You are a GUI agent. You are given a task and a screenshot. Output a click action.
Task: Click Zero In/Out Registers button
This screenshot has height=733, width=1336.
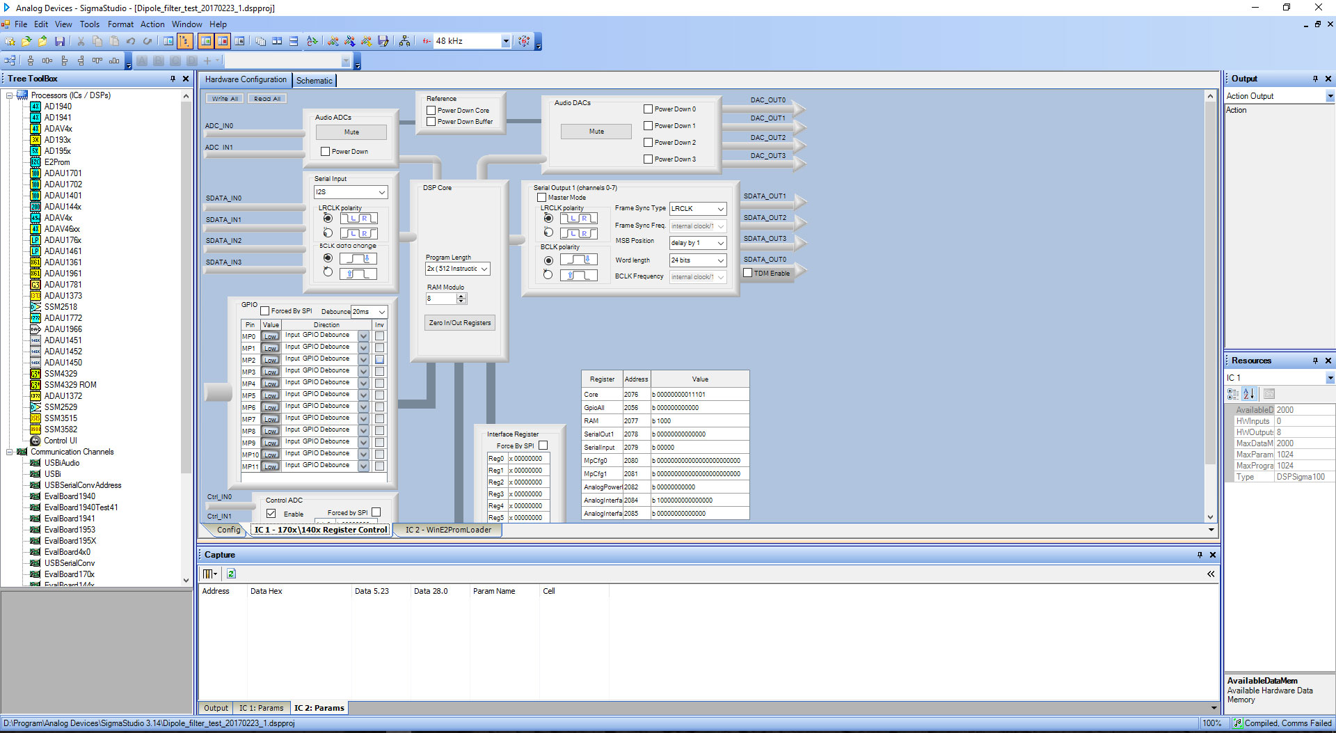(x=460, y=323)
